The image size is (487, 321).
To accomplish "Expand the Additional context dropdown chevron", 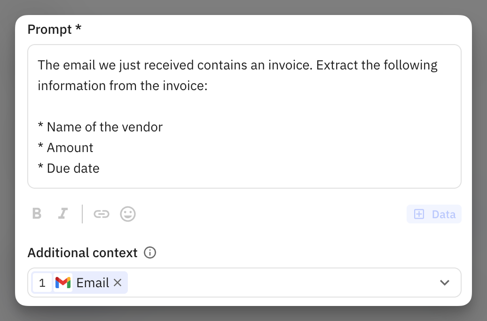I will click(x=444, y=283).
